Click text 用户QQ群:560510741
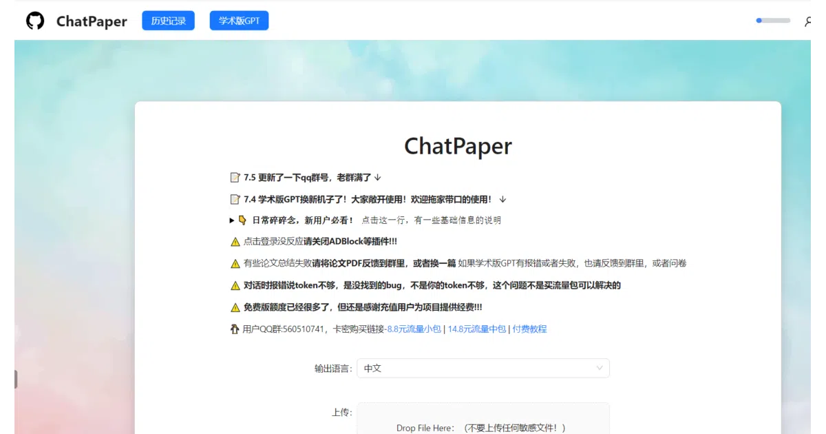Screen dimensions: 826x434 coord(284,329)
